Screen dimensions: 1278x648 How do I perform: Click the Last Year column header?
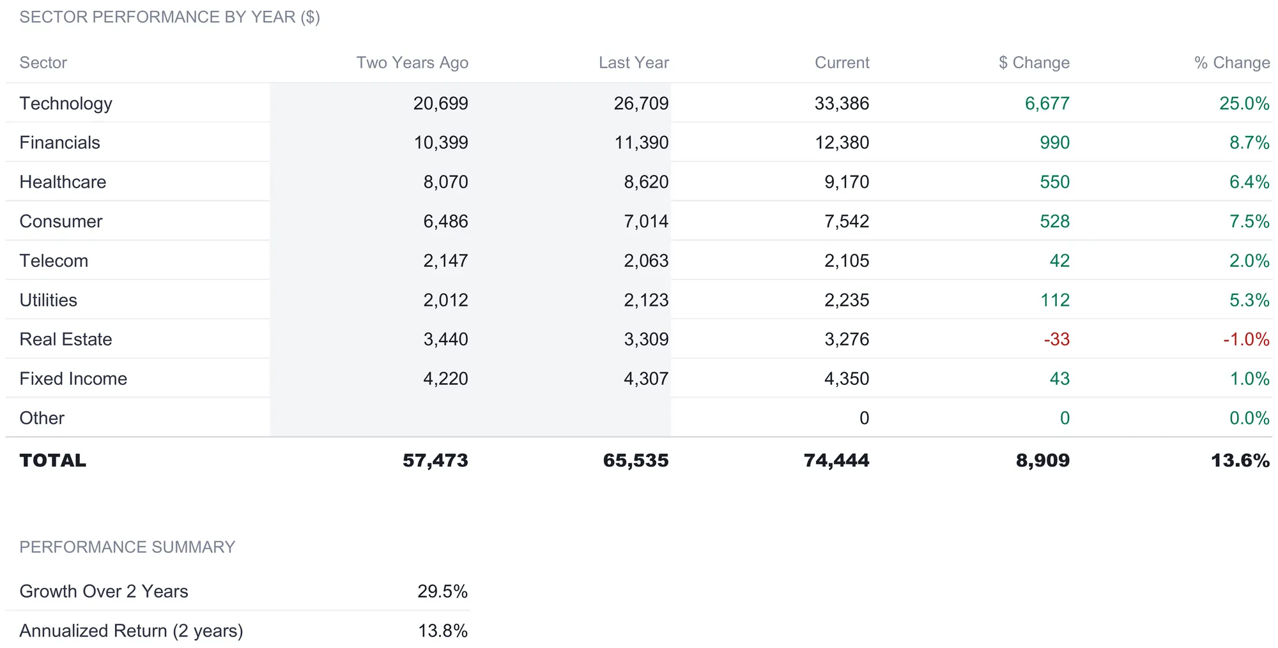point(634,63)
